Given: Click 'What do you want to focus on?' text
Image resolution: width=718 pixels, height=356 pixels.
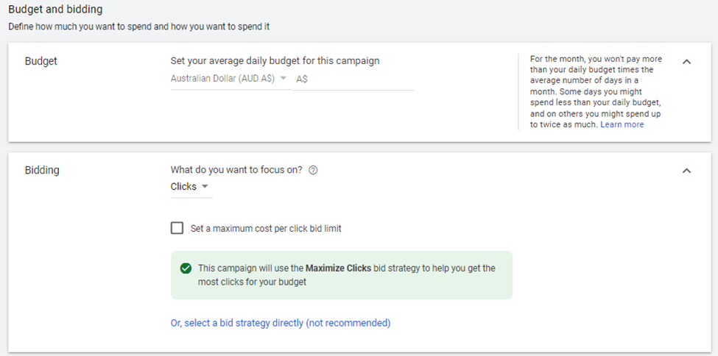Looking at the screenshot, I should (x=236, y=170).
